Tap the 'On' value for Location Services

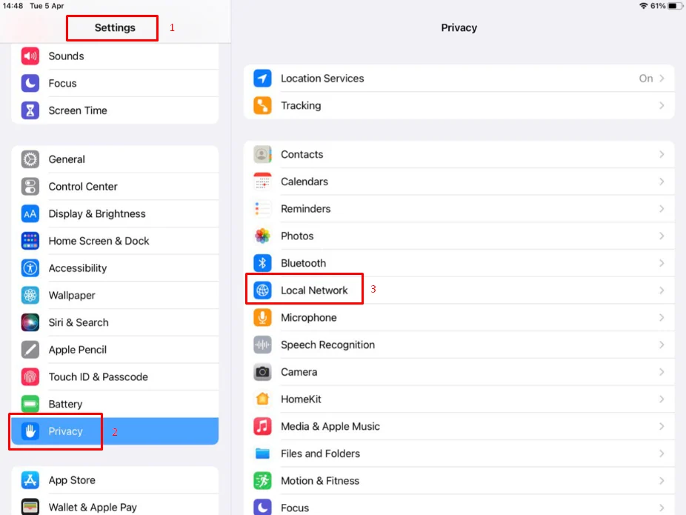(x=646, y=79)
